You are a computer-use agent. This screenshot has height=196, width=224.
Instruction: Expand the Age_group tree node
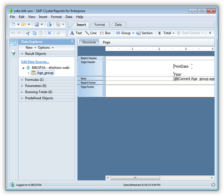click(29, 73)
